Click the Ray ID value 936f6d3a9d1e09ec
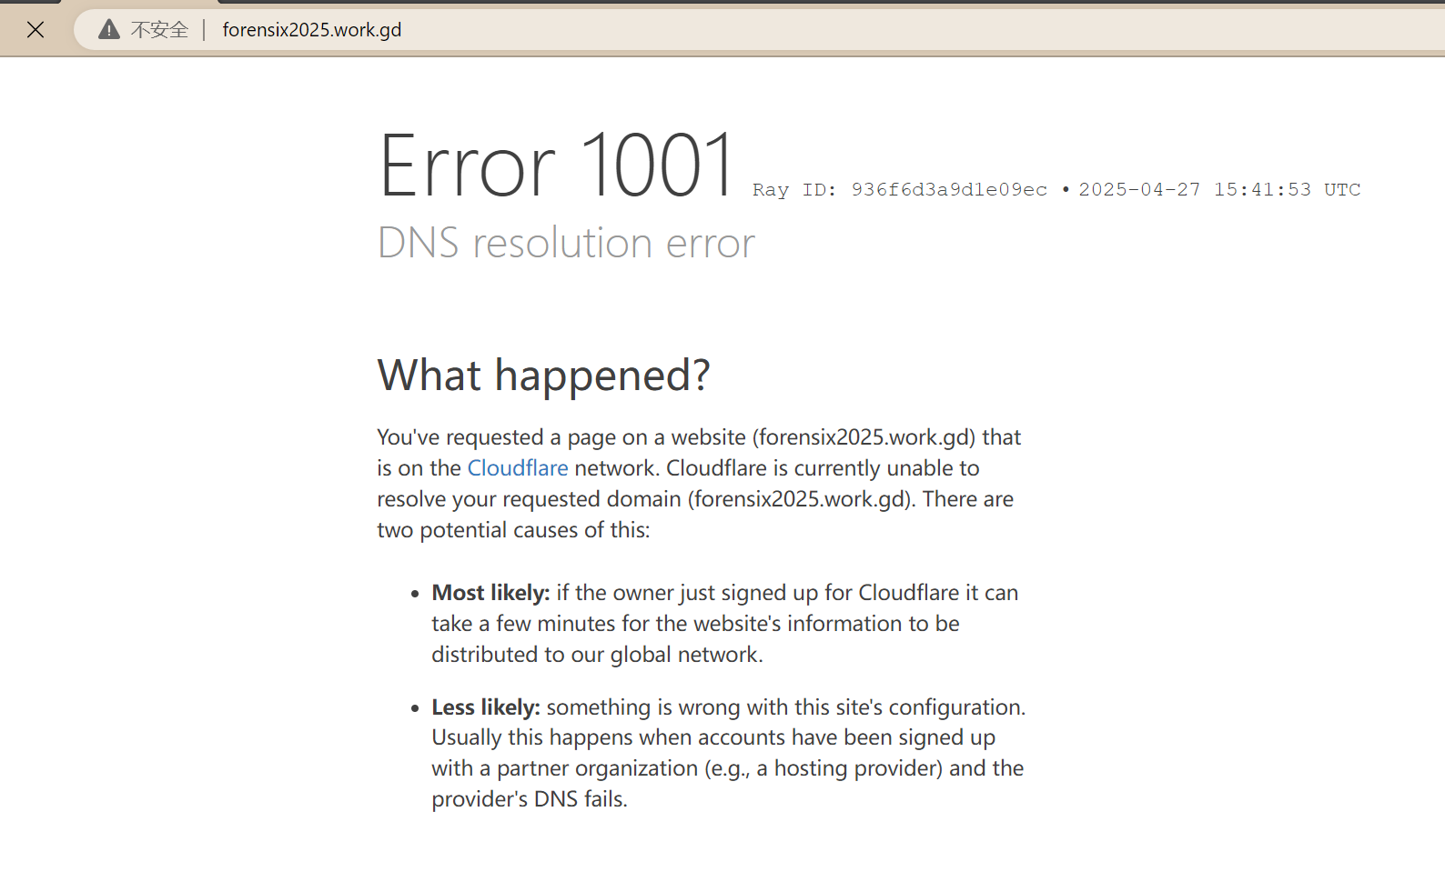The height and width of the screenshot is (882, 1445). [x=949, y=190]
